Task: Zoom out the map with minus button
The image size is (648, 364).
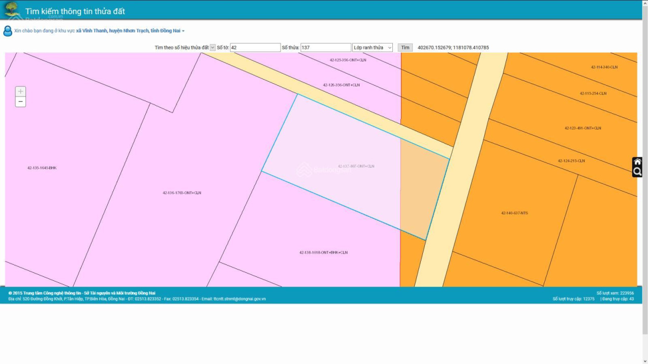Action: coord(20,102)
